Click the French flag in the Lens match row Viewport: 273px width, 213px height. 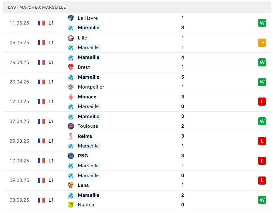coord(41,180)
